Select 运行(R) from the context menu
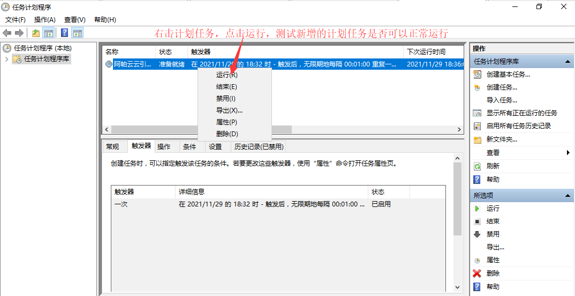 point(226,75)
